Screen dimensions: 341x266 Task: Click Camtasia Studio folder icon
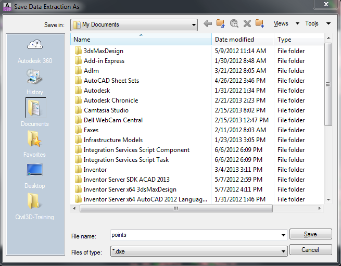(78, 110)
